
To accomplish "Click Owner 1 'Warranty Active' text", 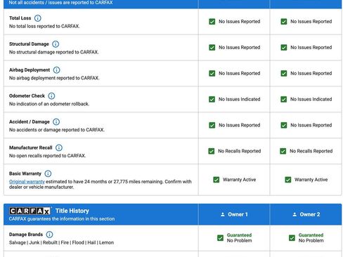I will 240,180.
